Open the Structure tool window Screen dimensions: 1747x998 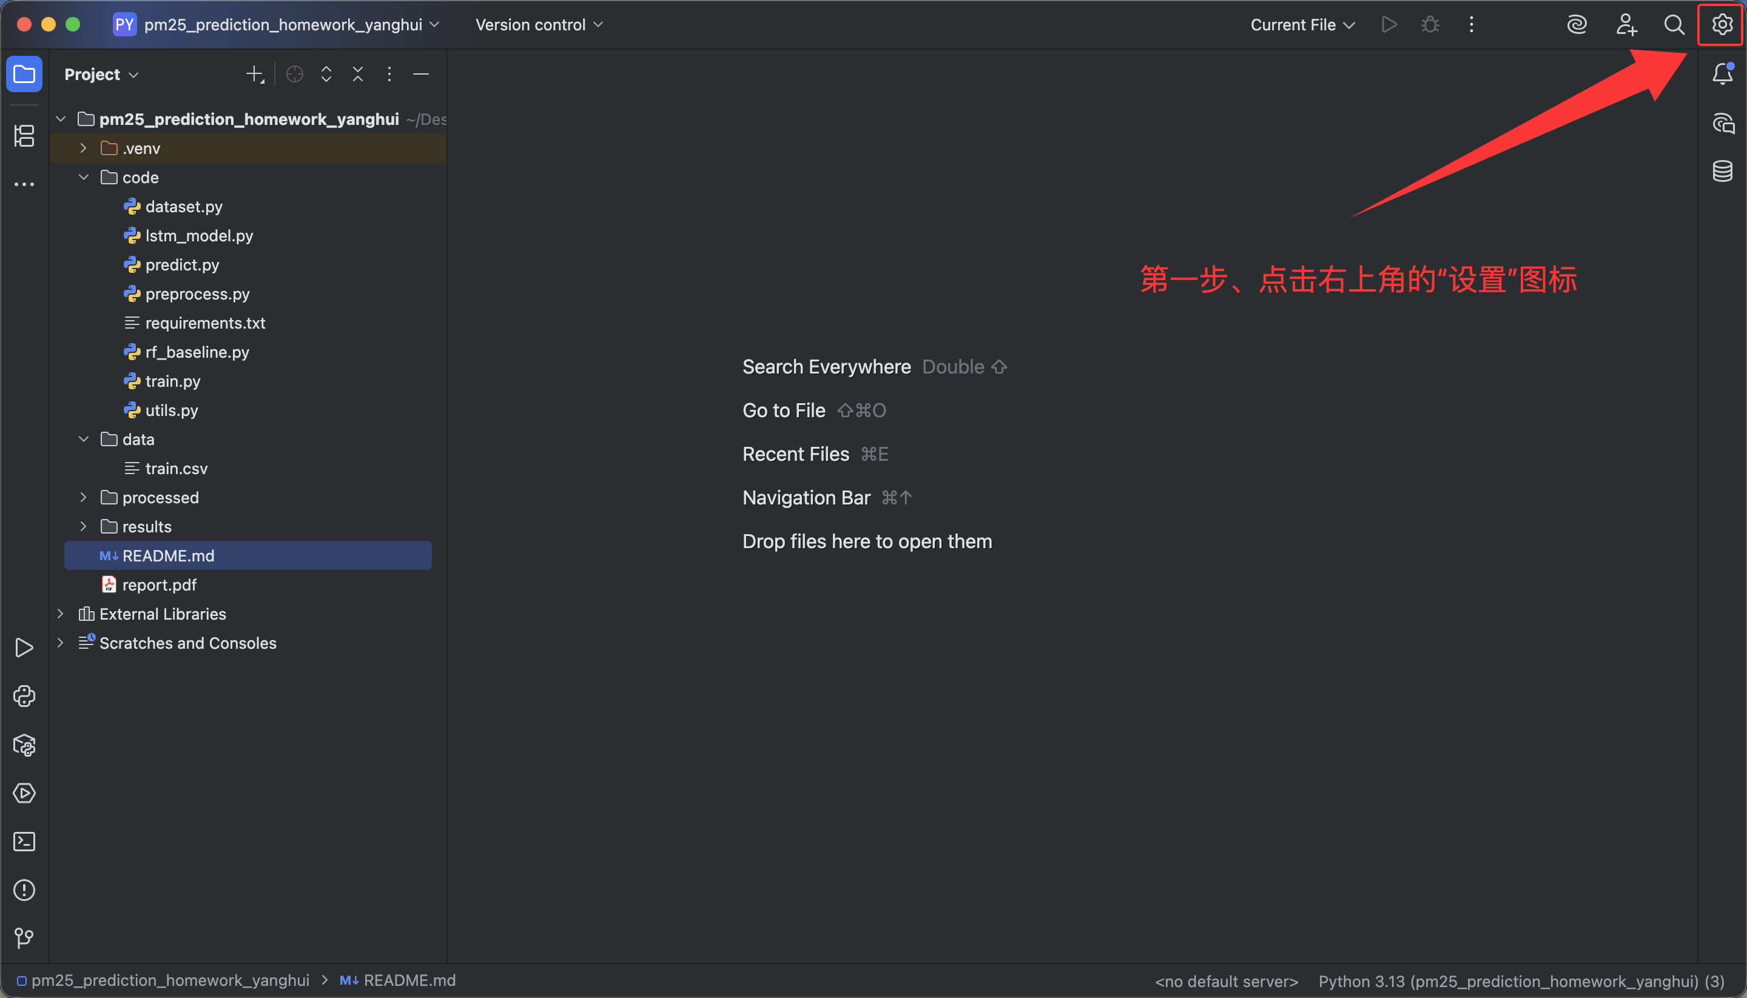point(24,135)
